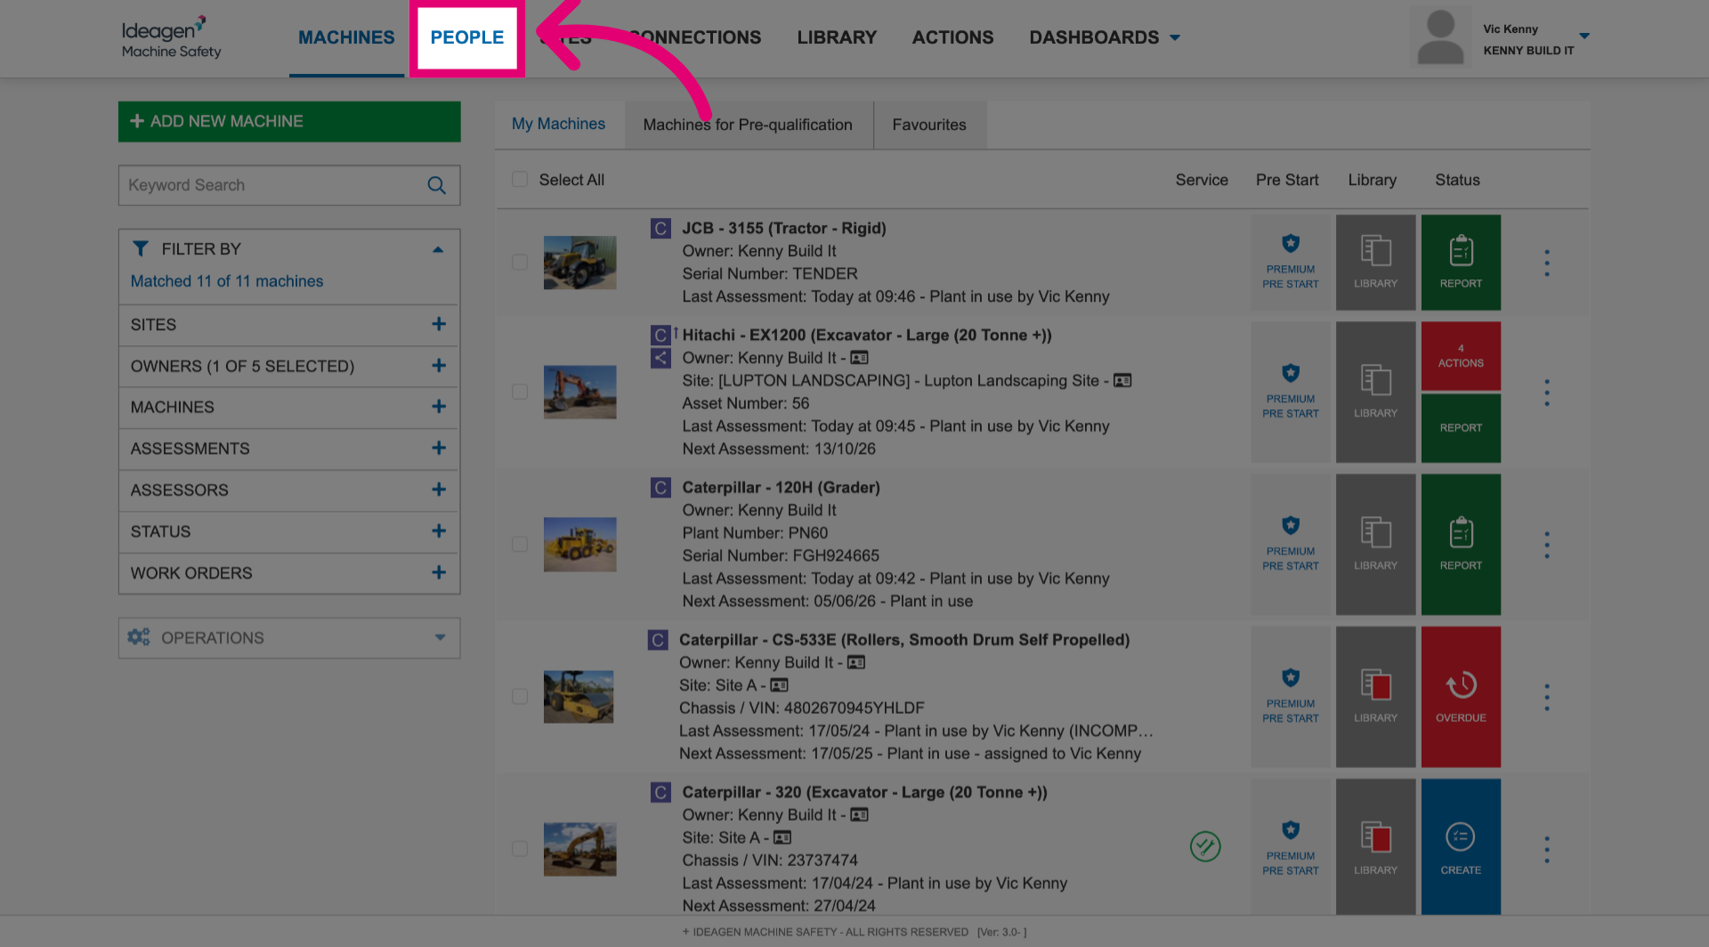This screenshot has width=1709, height=947.
Task: Expand the ASSESSORS filter
Action: coord(288,490)
